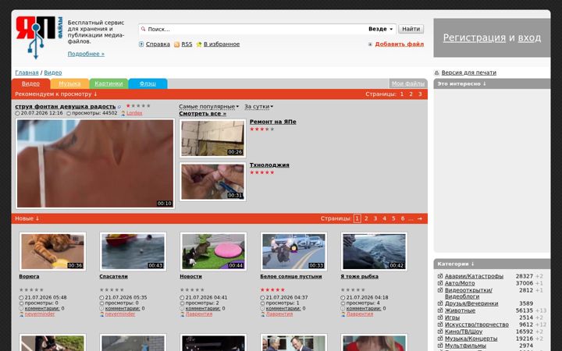Click the help icon beside Справка
Image resolution: width=562 pixels, height=351 pixels.
point(141,44)
